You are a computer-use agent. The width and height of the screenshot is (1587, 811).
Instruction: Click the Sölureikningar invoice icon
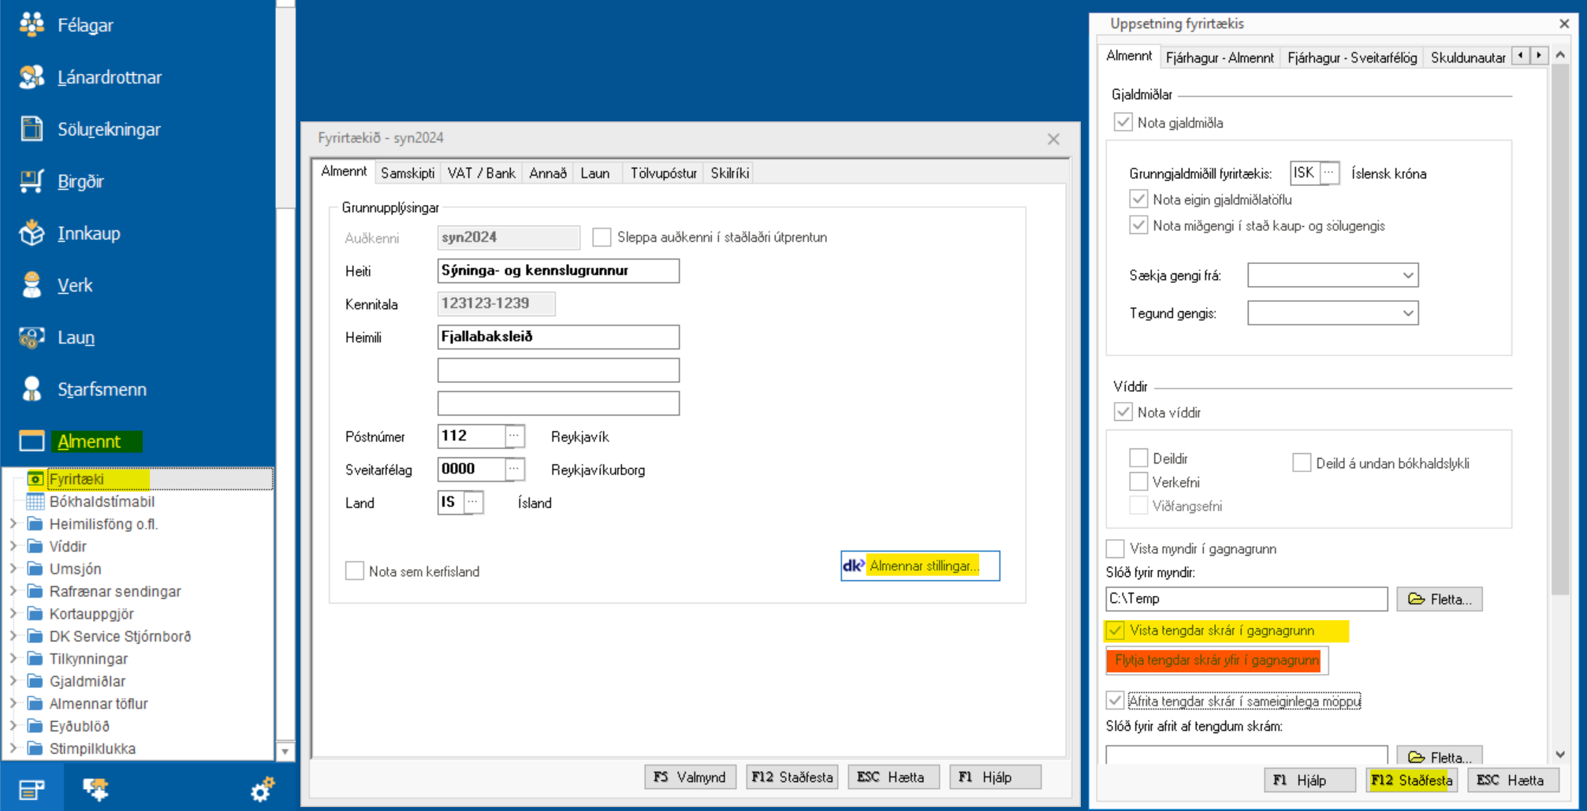point(32,128)
